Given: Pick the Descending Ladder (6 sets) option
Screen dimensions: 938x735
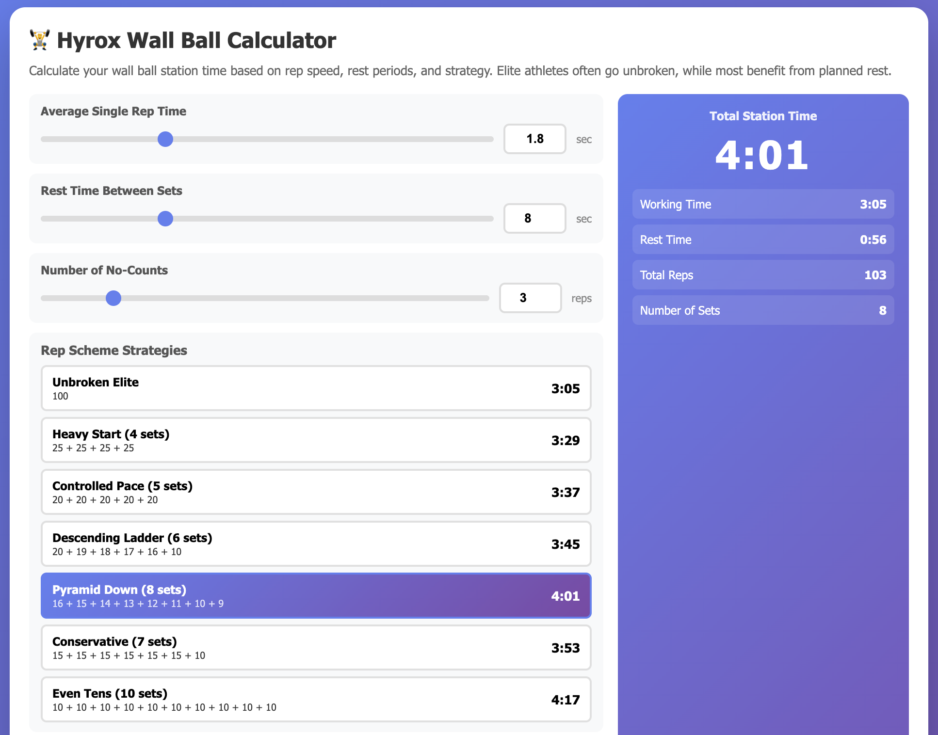Looking at the screenshot, I should (316, 543).
